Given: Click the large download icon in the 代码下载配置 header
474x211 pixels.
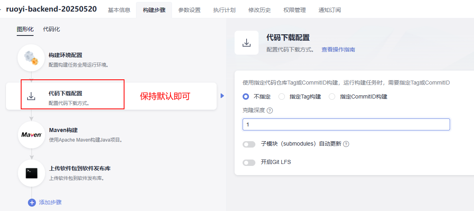Looking at the screenshot, I should click(x=247, y=43).
